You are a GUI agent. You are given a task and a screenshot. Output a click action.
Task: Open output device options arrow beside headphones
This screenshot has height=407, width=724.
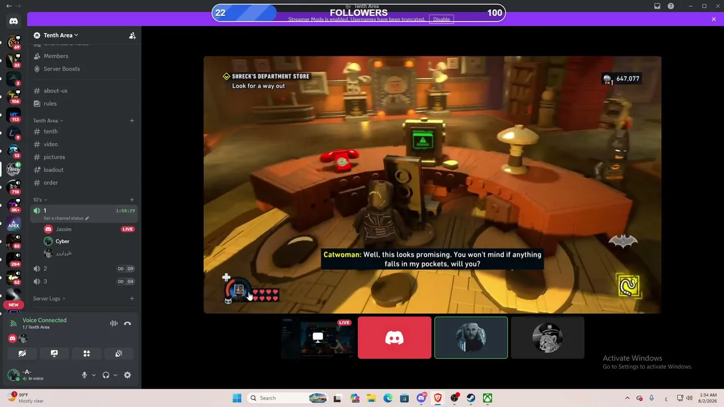(115, 375)
